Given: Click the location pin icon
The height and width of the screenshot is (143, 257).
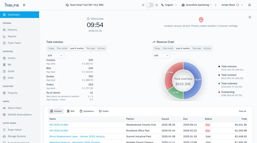Looking at the screenshot, I should pos(201,20).
